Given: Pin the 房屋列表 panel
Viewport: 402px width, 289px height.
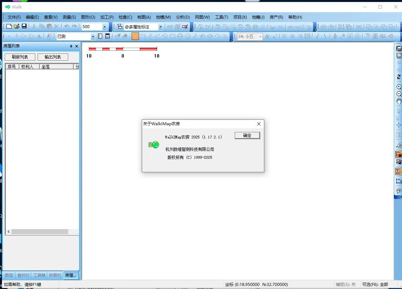Looking at the screenshot, I should 71,46.
